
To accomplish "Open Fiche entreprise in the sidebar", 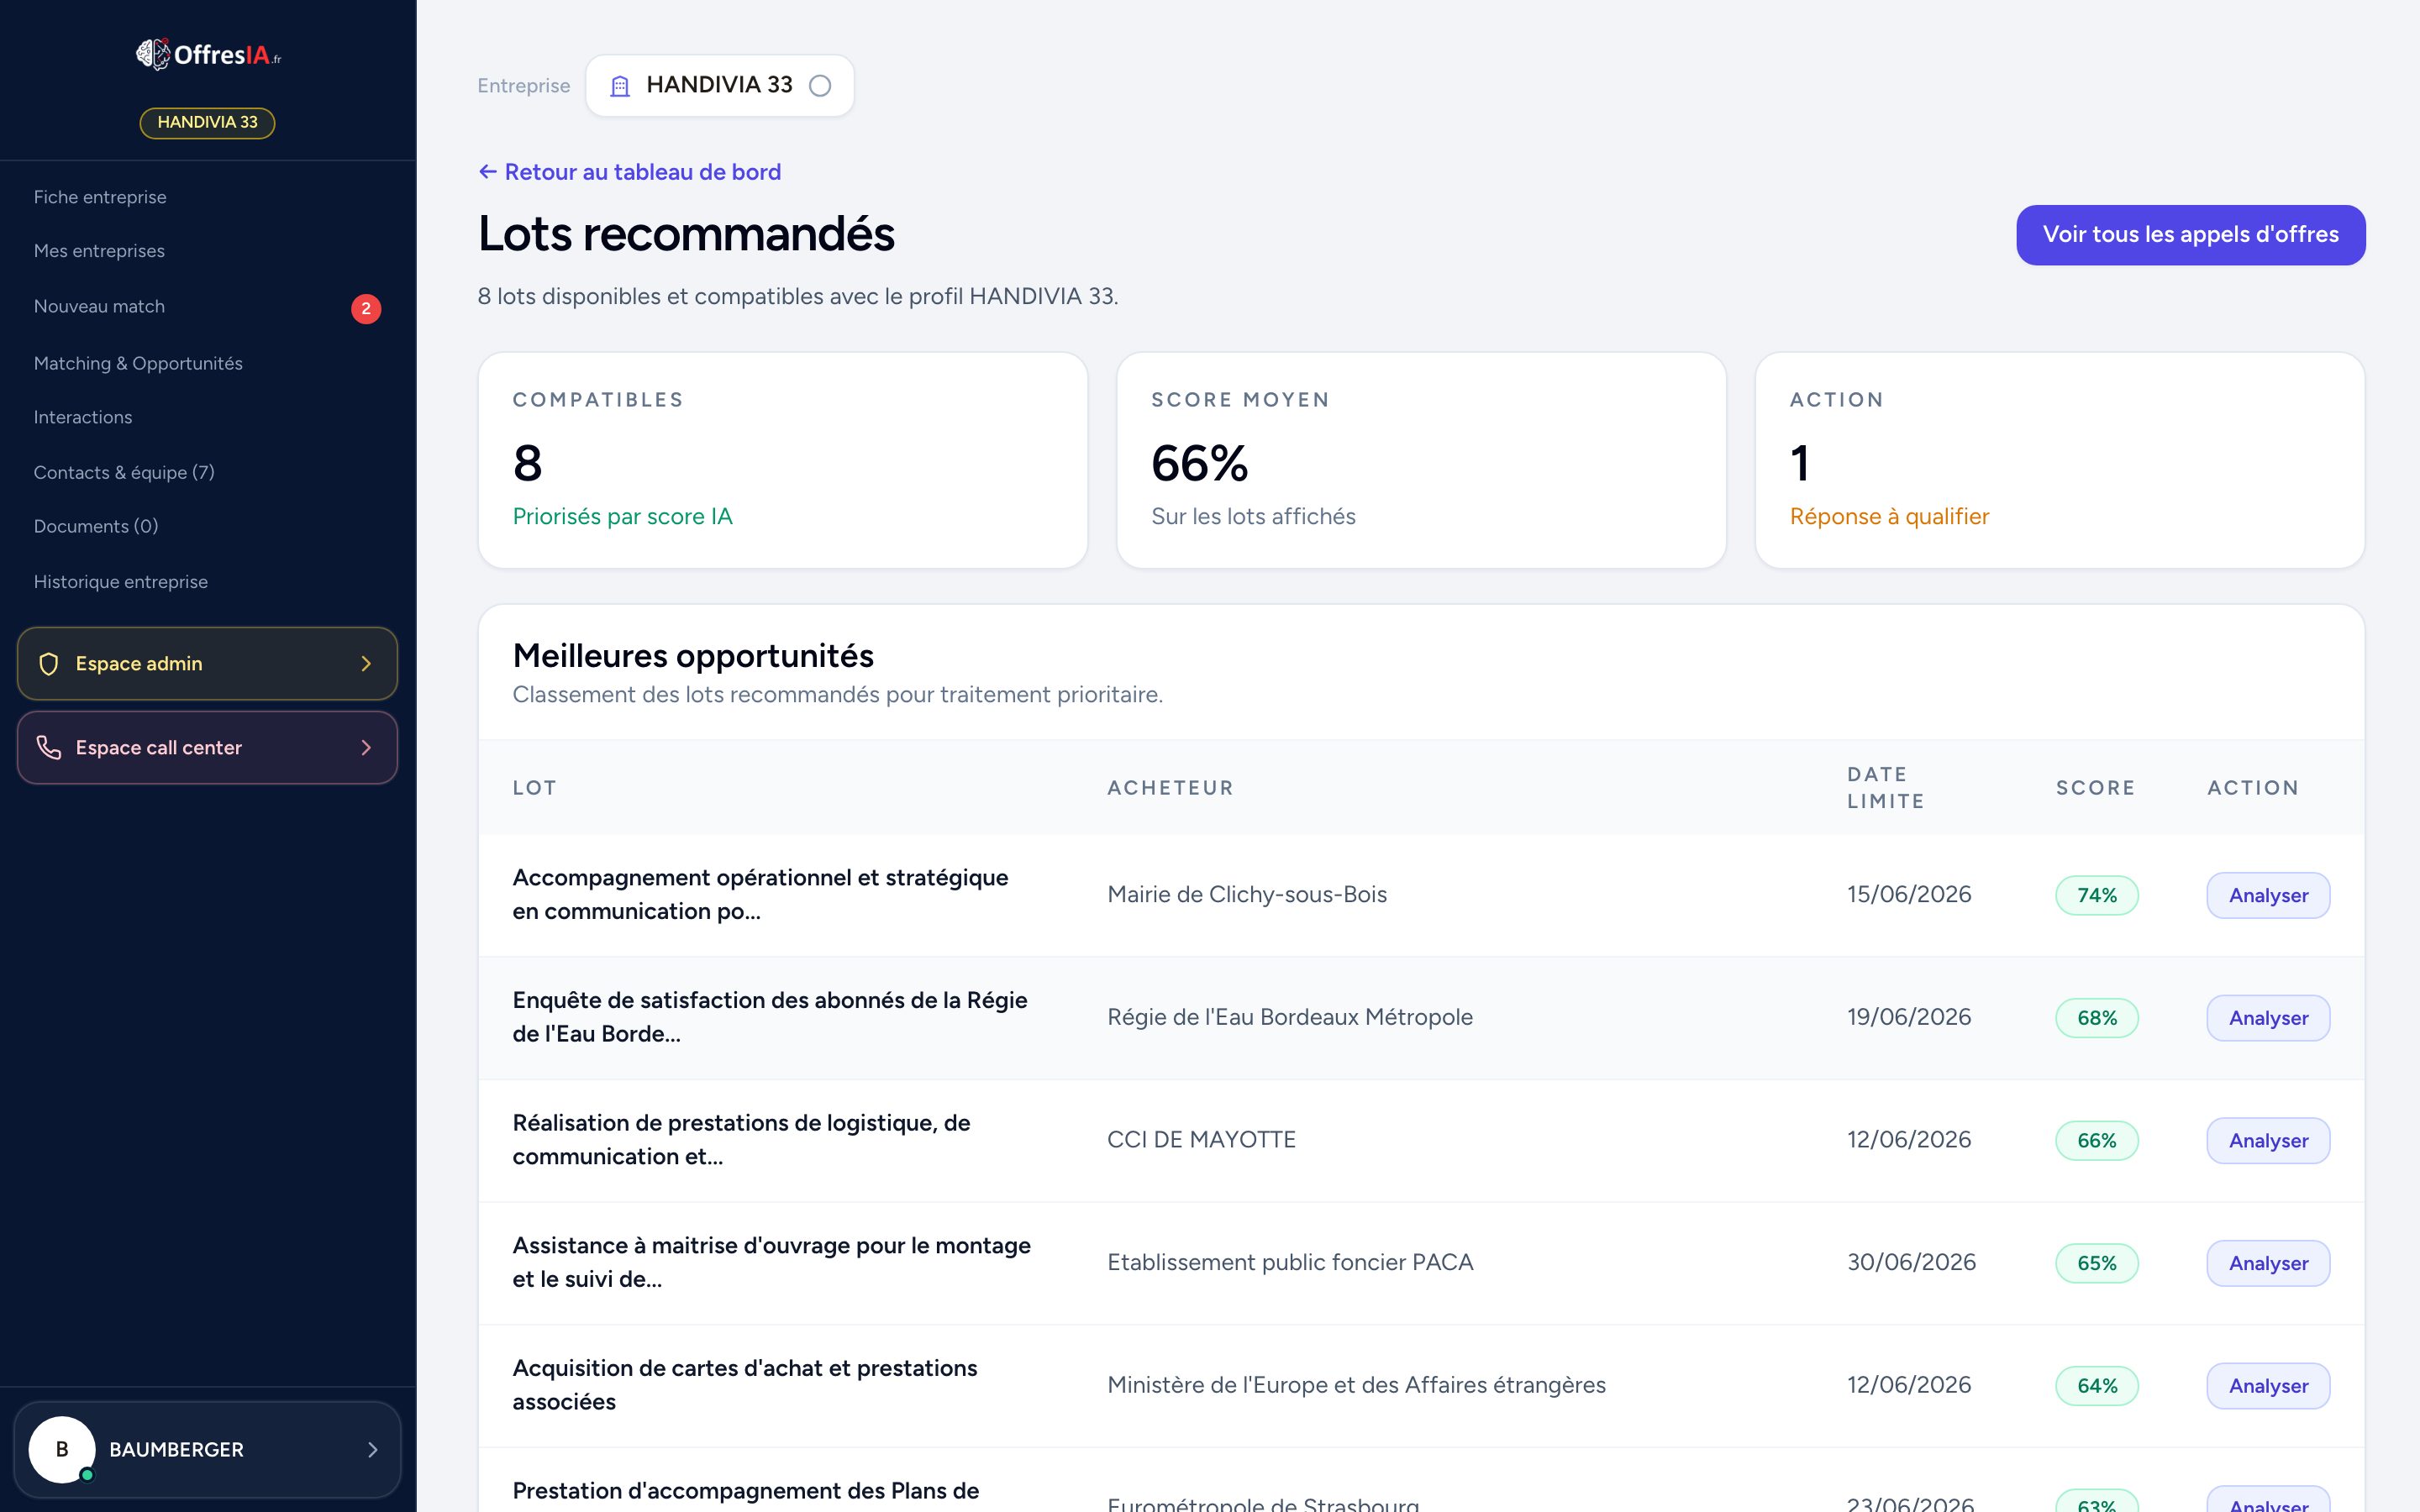I will (x=100, y=197).
